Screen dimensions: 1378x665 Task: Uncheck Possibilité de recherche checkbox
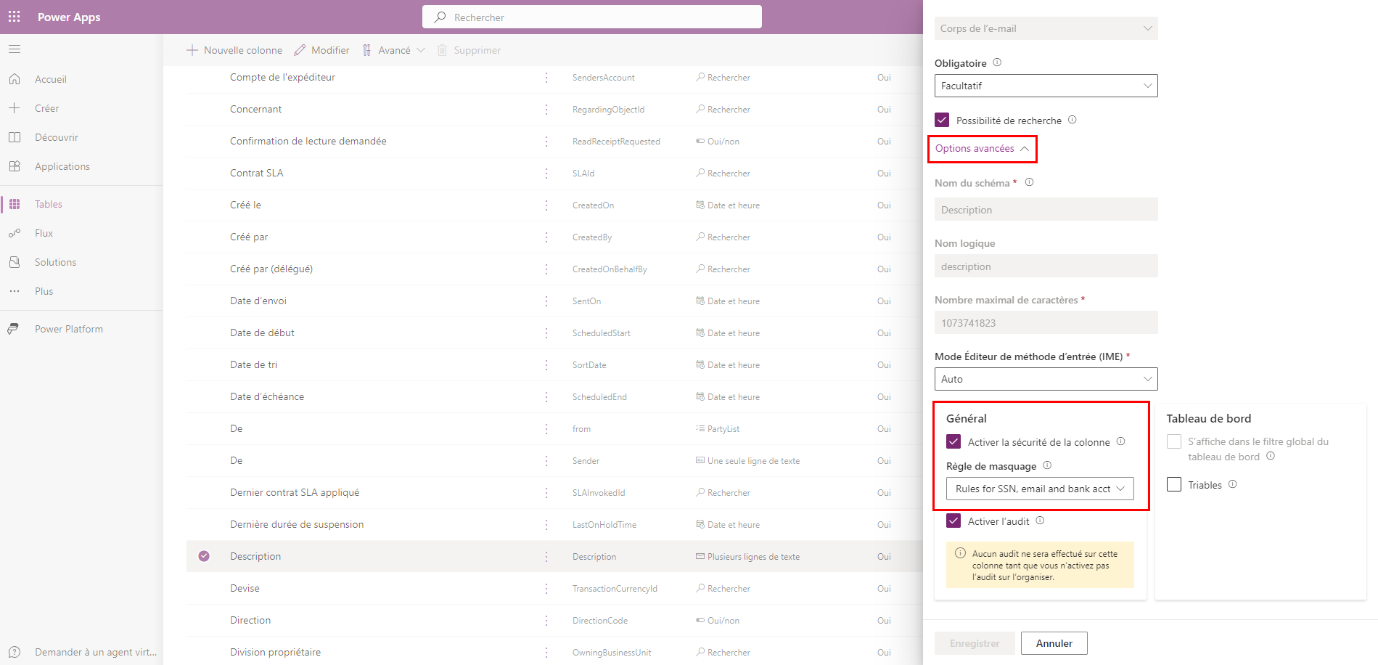[x=942, y=120]
